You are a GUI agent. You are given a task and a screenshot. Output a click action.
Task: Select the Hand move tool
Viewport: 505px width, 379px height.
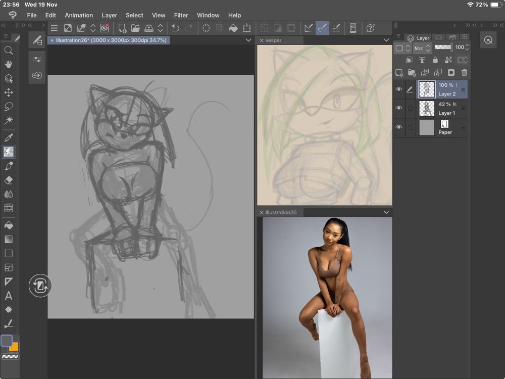[9, 64]
